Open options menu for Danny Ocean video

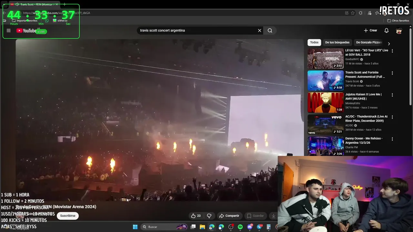pos(392,139)
